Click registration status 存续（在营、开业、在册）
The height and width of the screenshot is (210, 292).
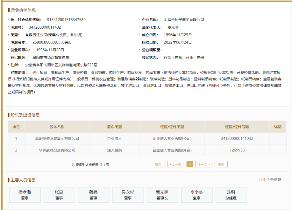(185, 57)
